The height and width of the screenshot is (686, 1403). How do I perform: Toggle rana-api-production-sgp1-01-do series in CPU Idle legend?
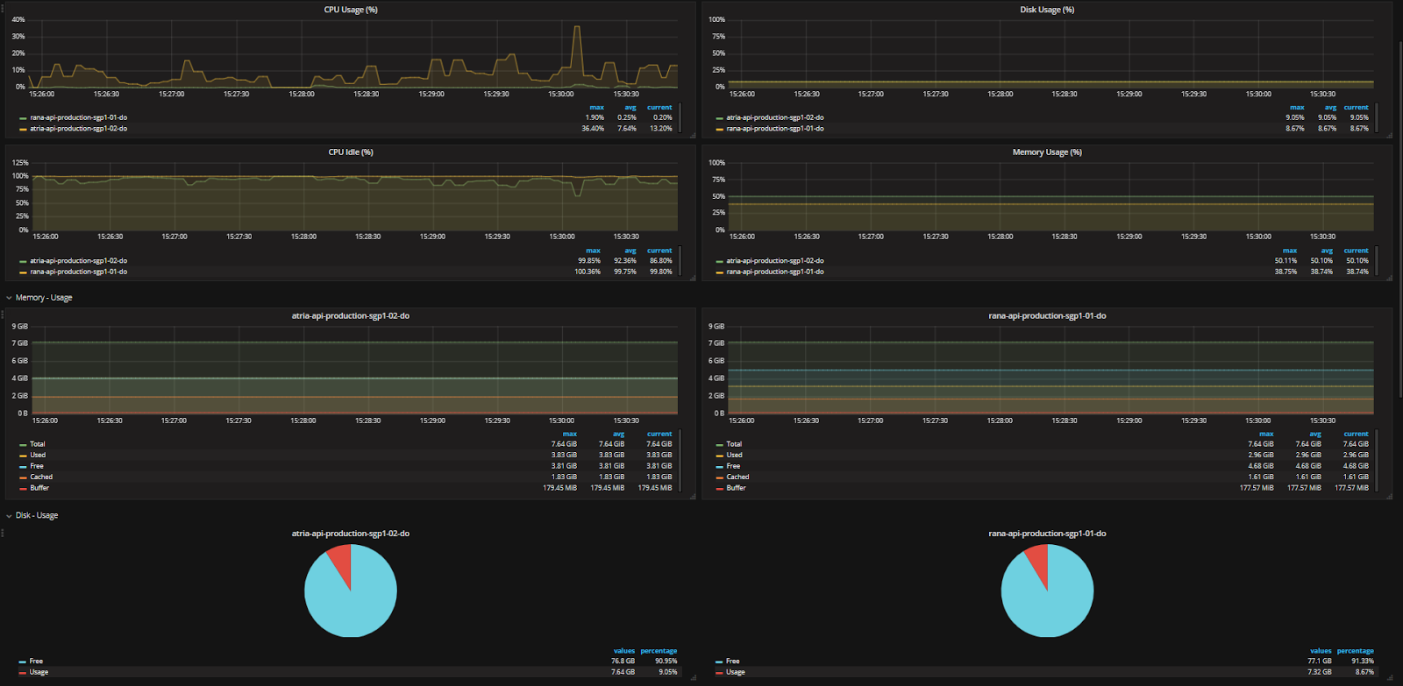click(x=79, y=272)
